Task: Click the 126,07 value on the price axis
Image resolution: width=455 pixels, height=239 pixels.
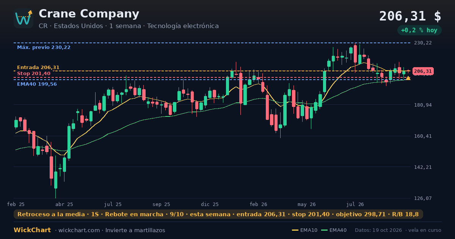Action: [x=422, y=198]
